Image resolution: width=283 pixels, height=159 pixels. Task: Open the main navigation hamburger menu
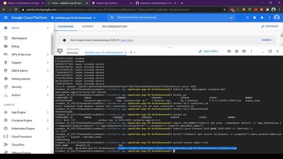[x=6, y=18]
